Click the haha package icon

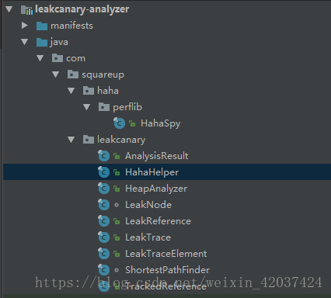89,91
